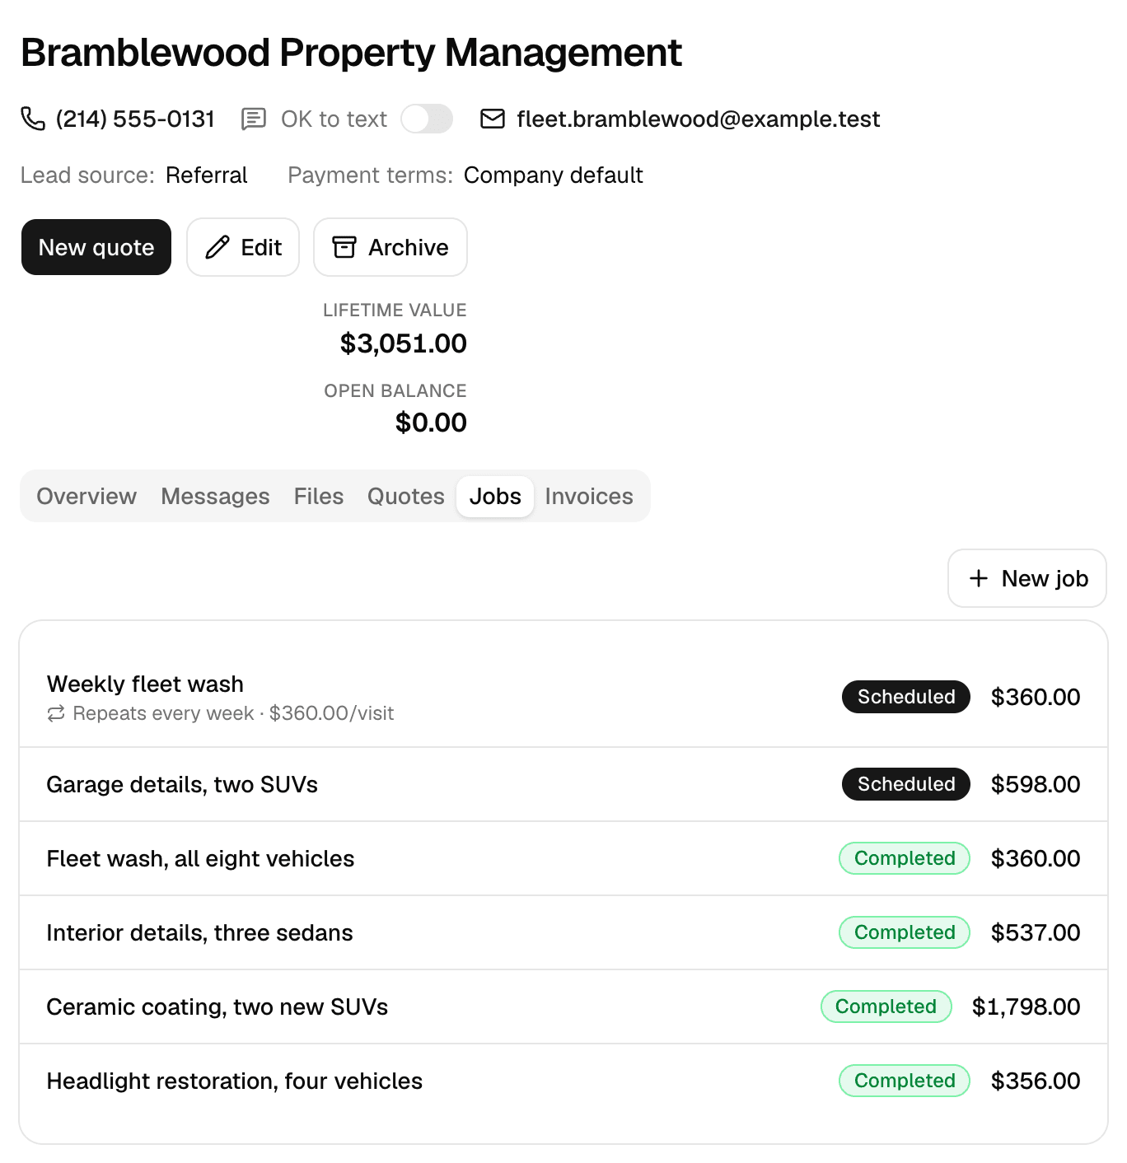Screen dimensions: 1127x1163
Task: Open the Garage details, two SUVs job
Action: tap(563, 784)
